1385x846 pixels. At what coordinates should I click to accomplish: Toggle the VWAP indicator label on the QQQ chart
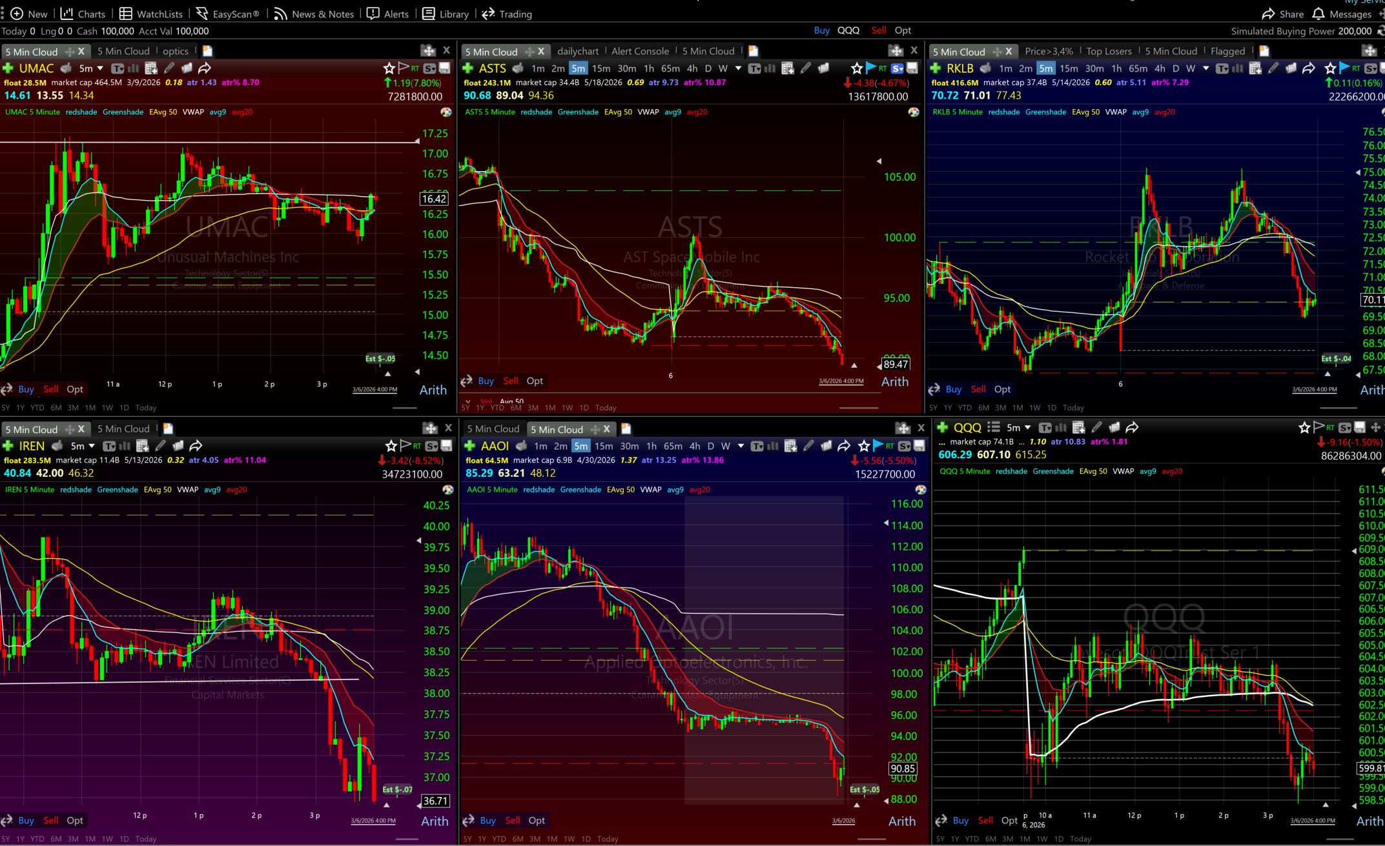coord(1123,471)
